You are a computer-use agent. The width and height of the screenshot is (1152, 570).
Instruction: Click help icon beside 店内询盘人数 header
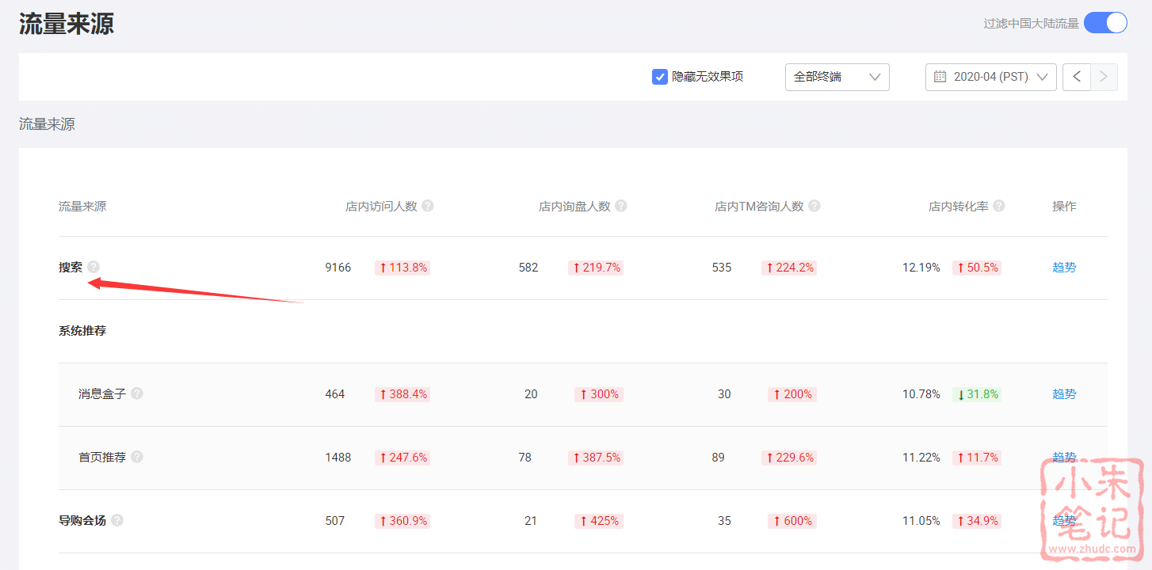621,206
